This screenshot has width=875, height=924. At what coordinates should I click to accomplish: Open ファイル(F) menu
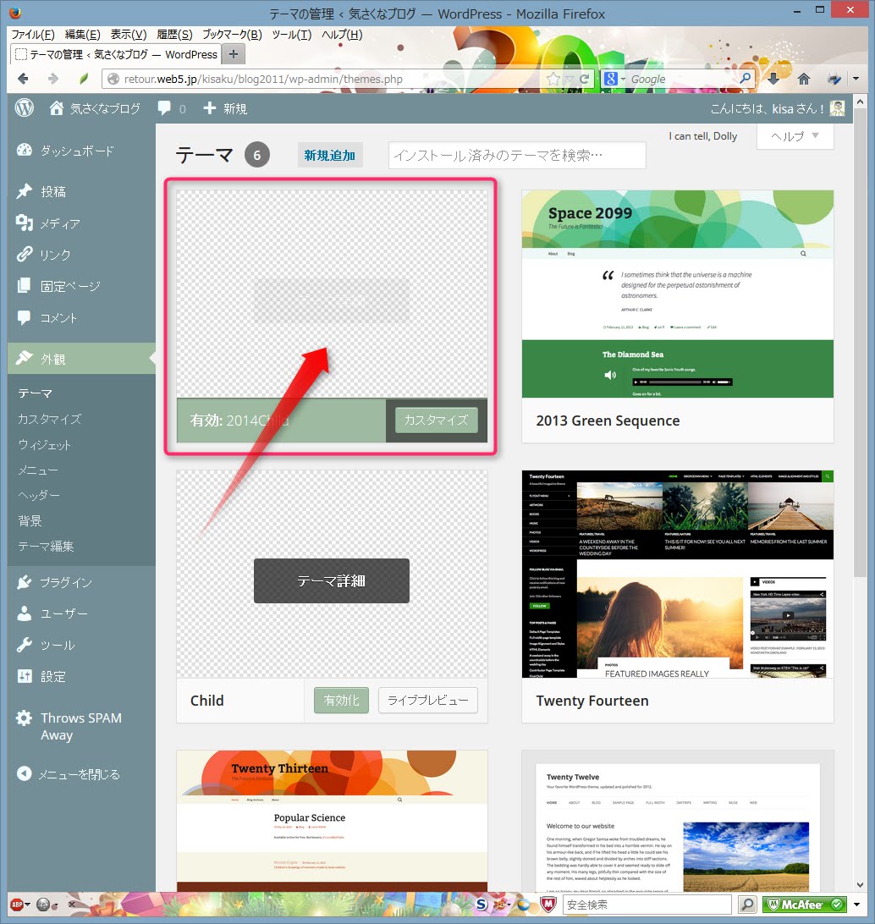[33, 35]
